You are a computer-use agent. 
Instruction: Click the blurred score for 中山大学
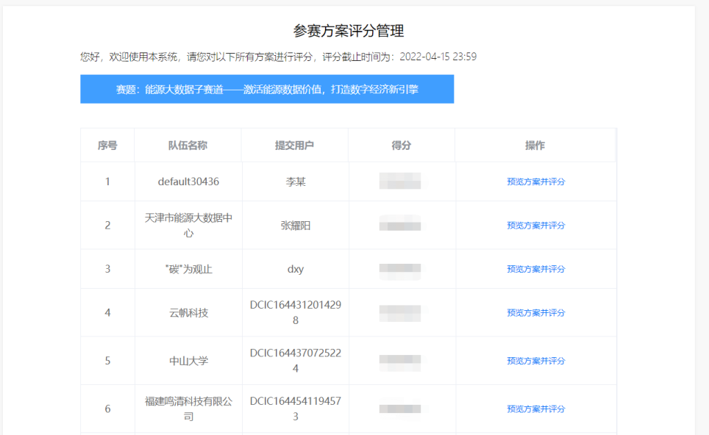click(400, 361)
